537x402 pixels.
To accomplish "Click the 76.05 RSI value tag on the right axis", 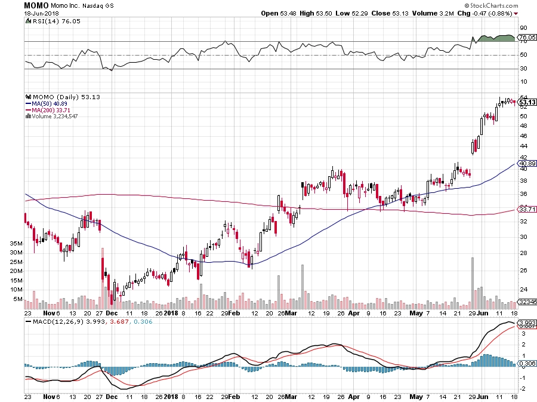I will [527, 38].
